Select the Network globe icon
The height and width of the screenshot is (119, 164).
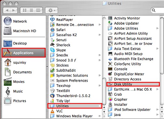pyautogui.click(x=7, y=21)
